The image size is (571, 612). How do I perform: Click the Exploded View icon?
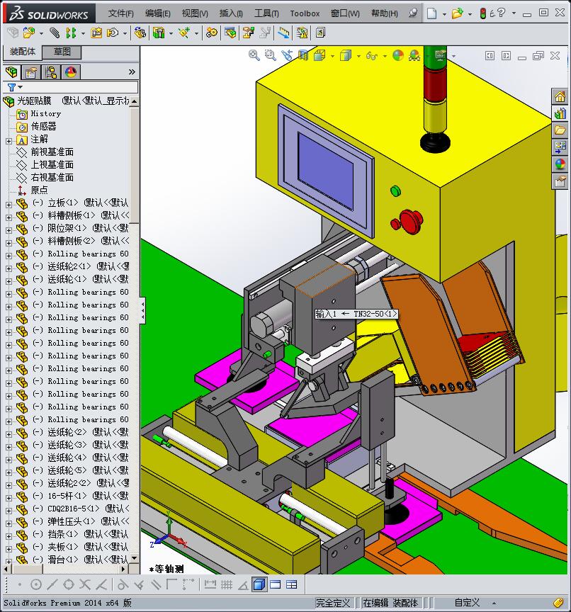[248, 33]
